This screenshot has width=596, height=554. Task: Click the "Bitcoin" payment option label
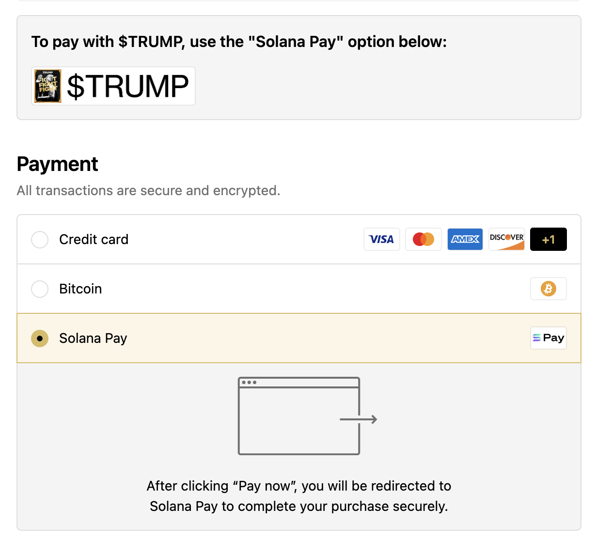[80, 289]
